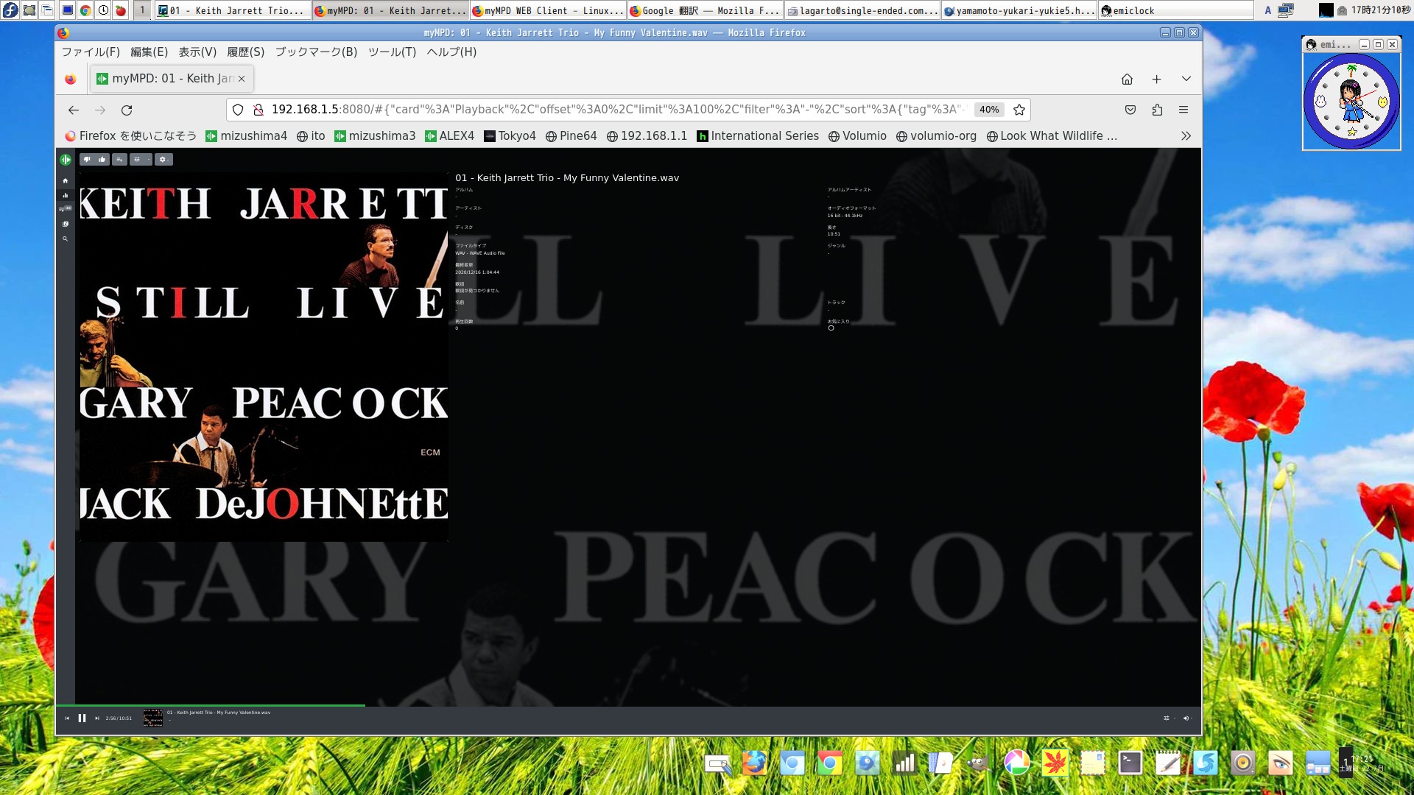
Task: Click the thumbs-down dislike song button
Action: coord(86,160)
